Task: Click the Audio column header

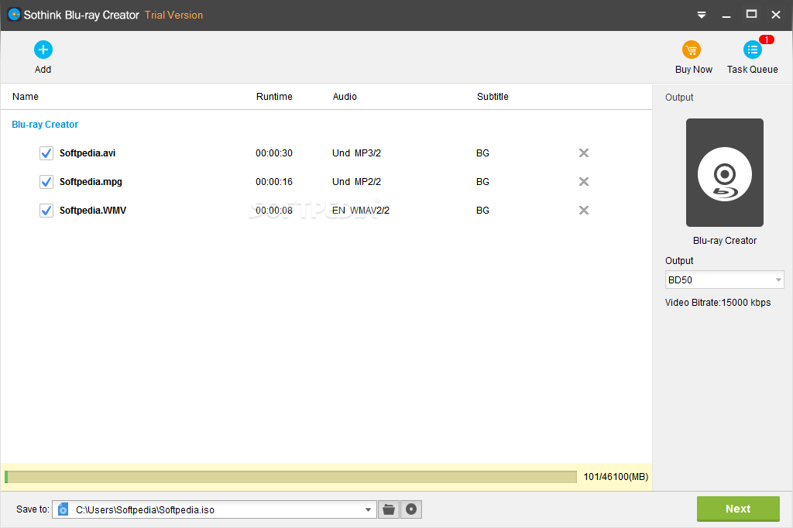Action: coord(345,97)
